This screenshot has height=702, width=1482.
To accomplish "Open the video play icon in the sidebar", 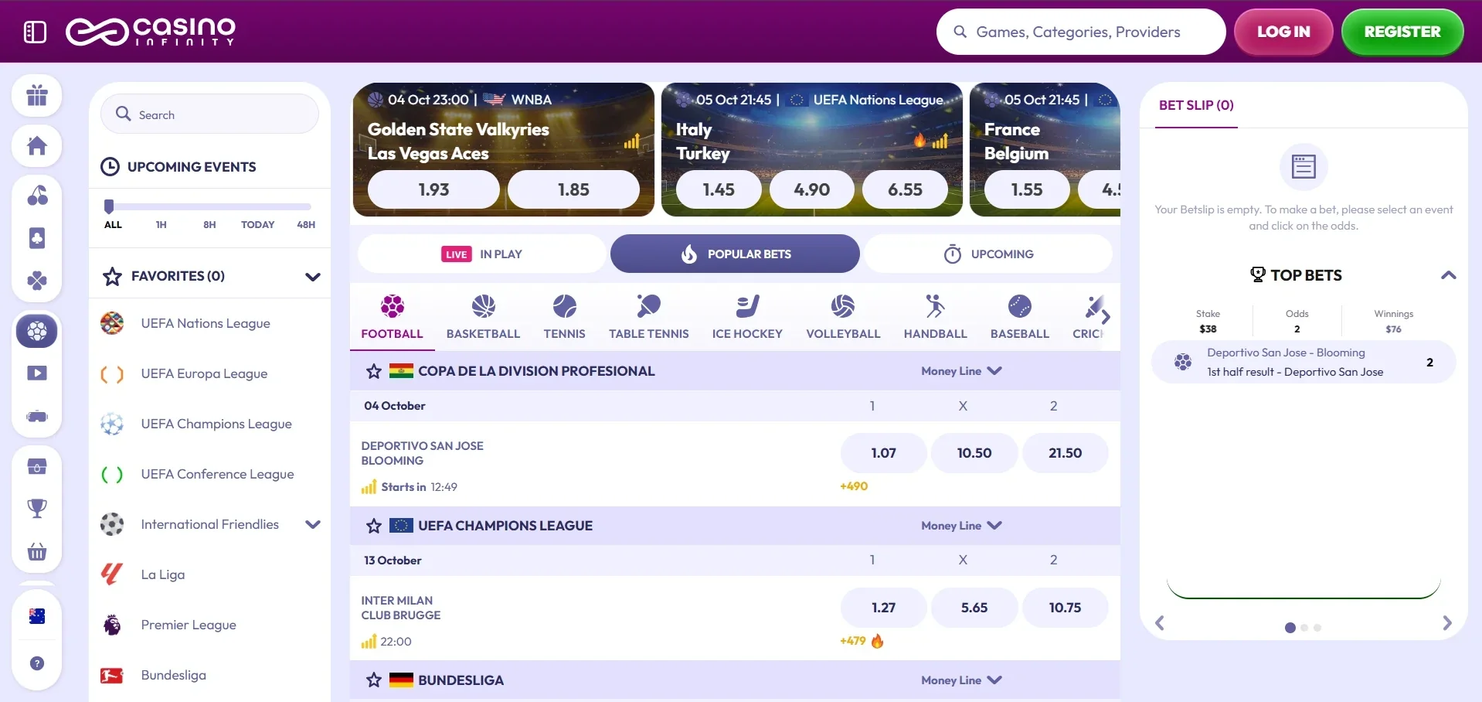I will click(x=37, y=373).
